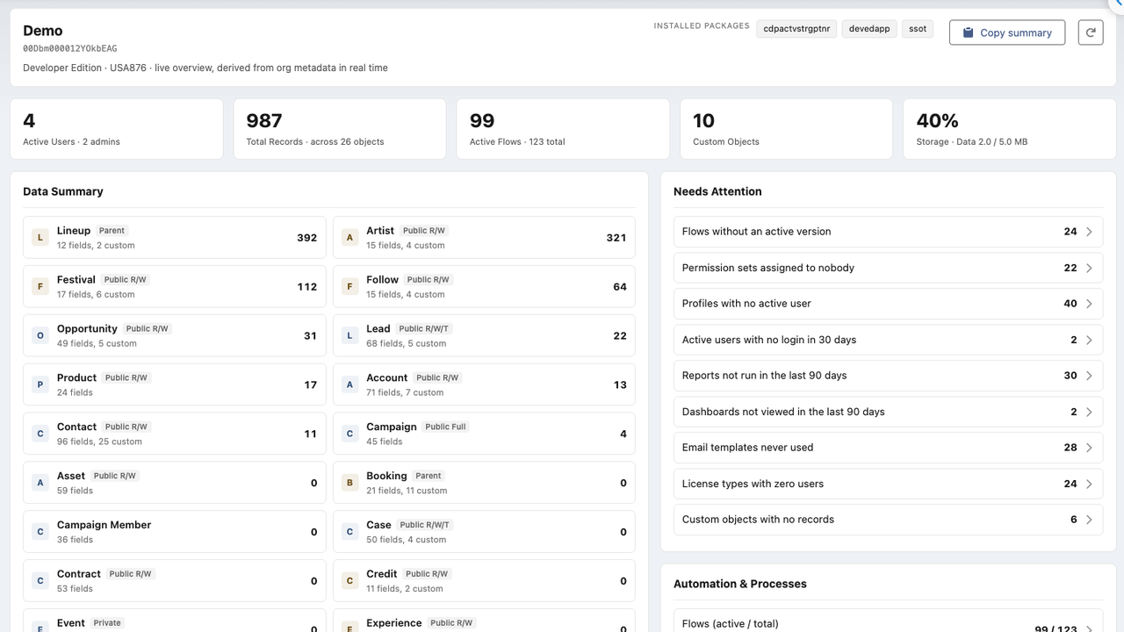Click the Account object letter icon
The width and height of the screenshot is (1124, 632).
(x=349, y=384)
